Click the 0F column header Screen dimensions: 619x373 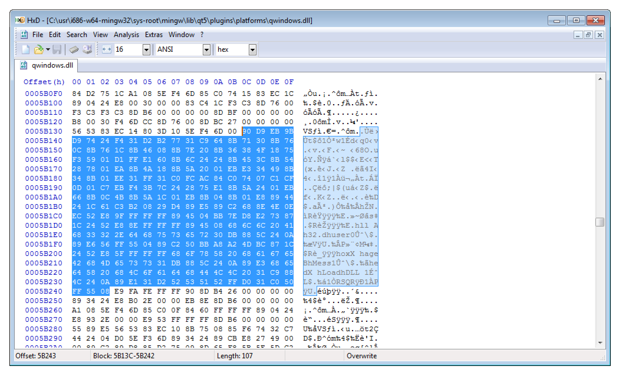click(289, 82)
